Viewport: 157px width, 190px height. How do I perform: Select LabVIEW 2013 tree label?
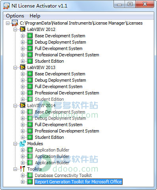click(41, 67)
